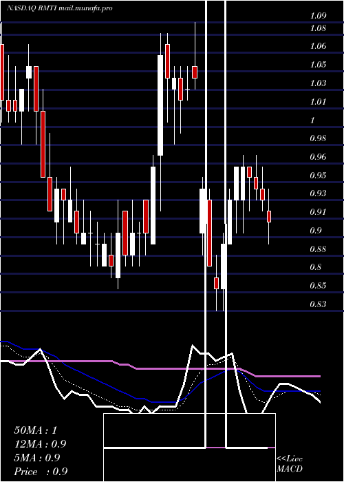Screen dimensions: 344x482
Task: Click the Price : 0.9 readout
Action: point(41,472)
